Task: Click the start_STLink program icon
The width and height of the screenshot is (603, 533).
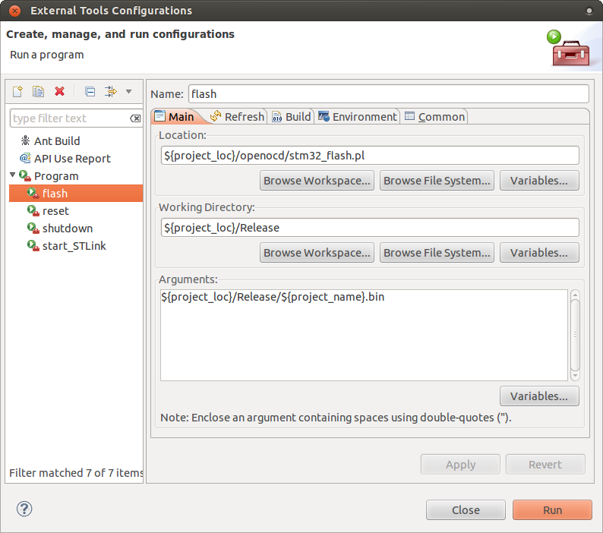Action: (33, 245)
